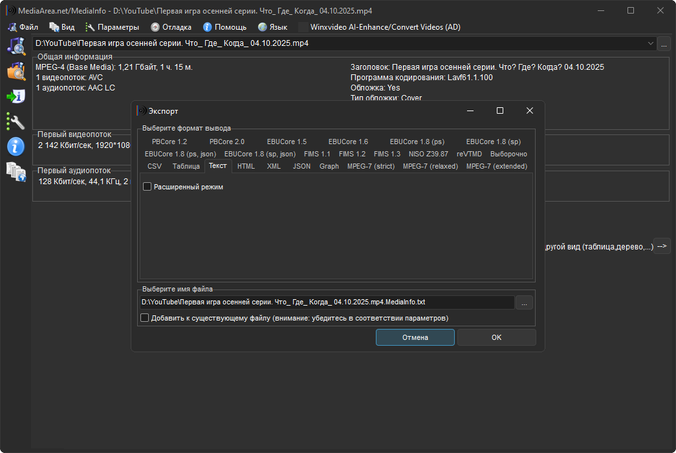The height and width of the screenshot is (453, 676).
Task: Select the MPEG-7 (strict) tab
Action: click(x=371, y=166)
